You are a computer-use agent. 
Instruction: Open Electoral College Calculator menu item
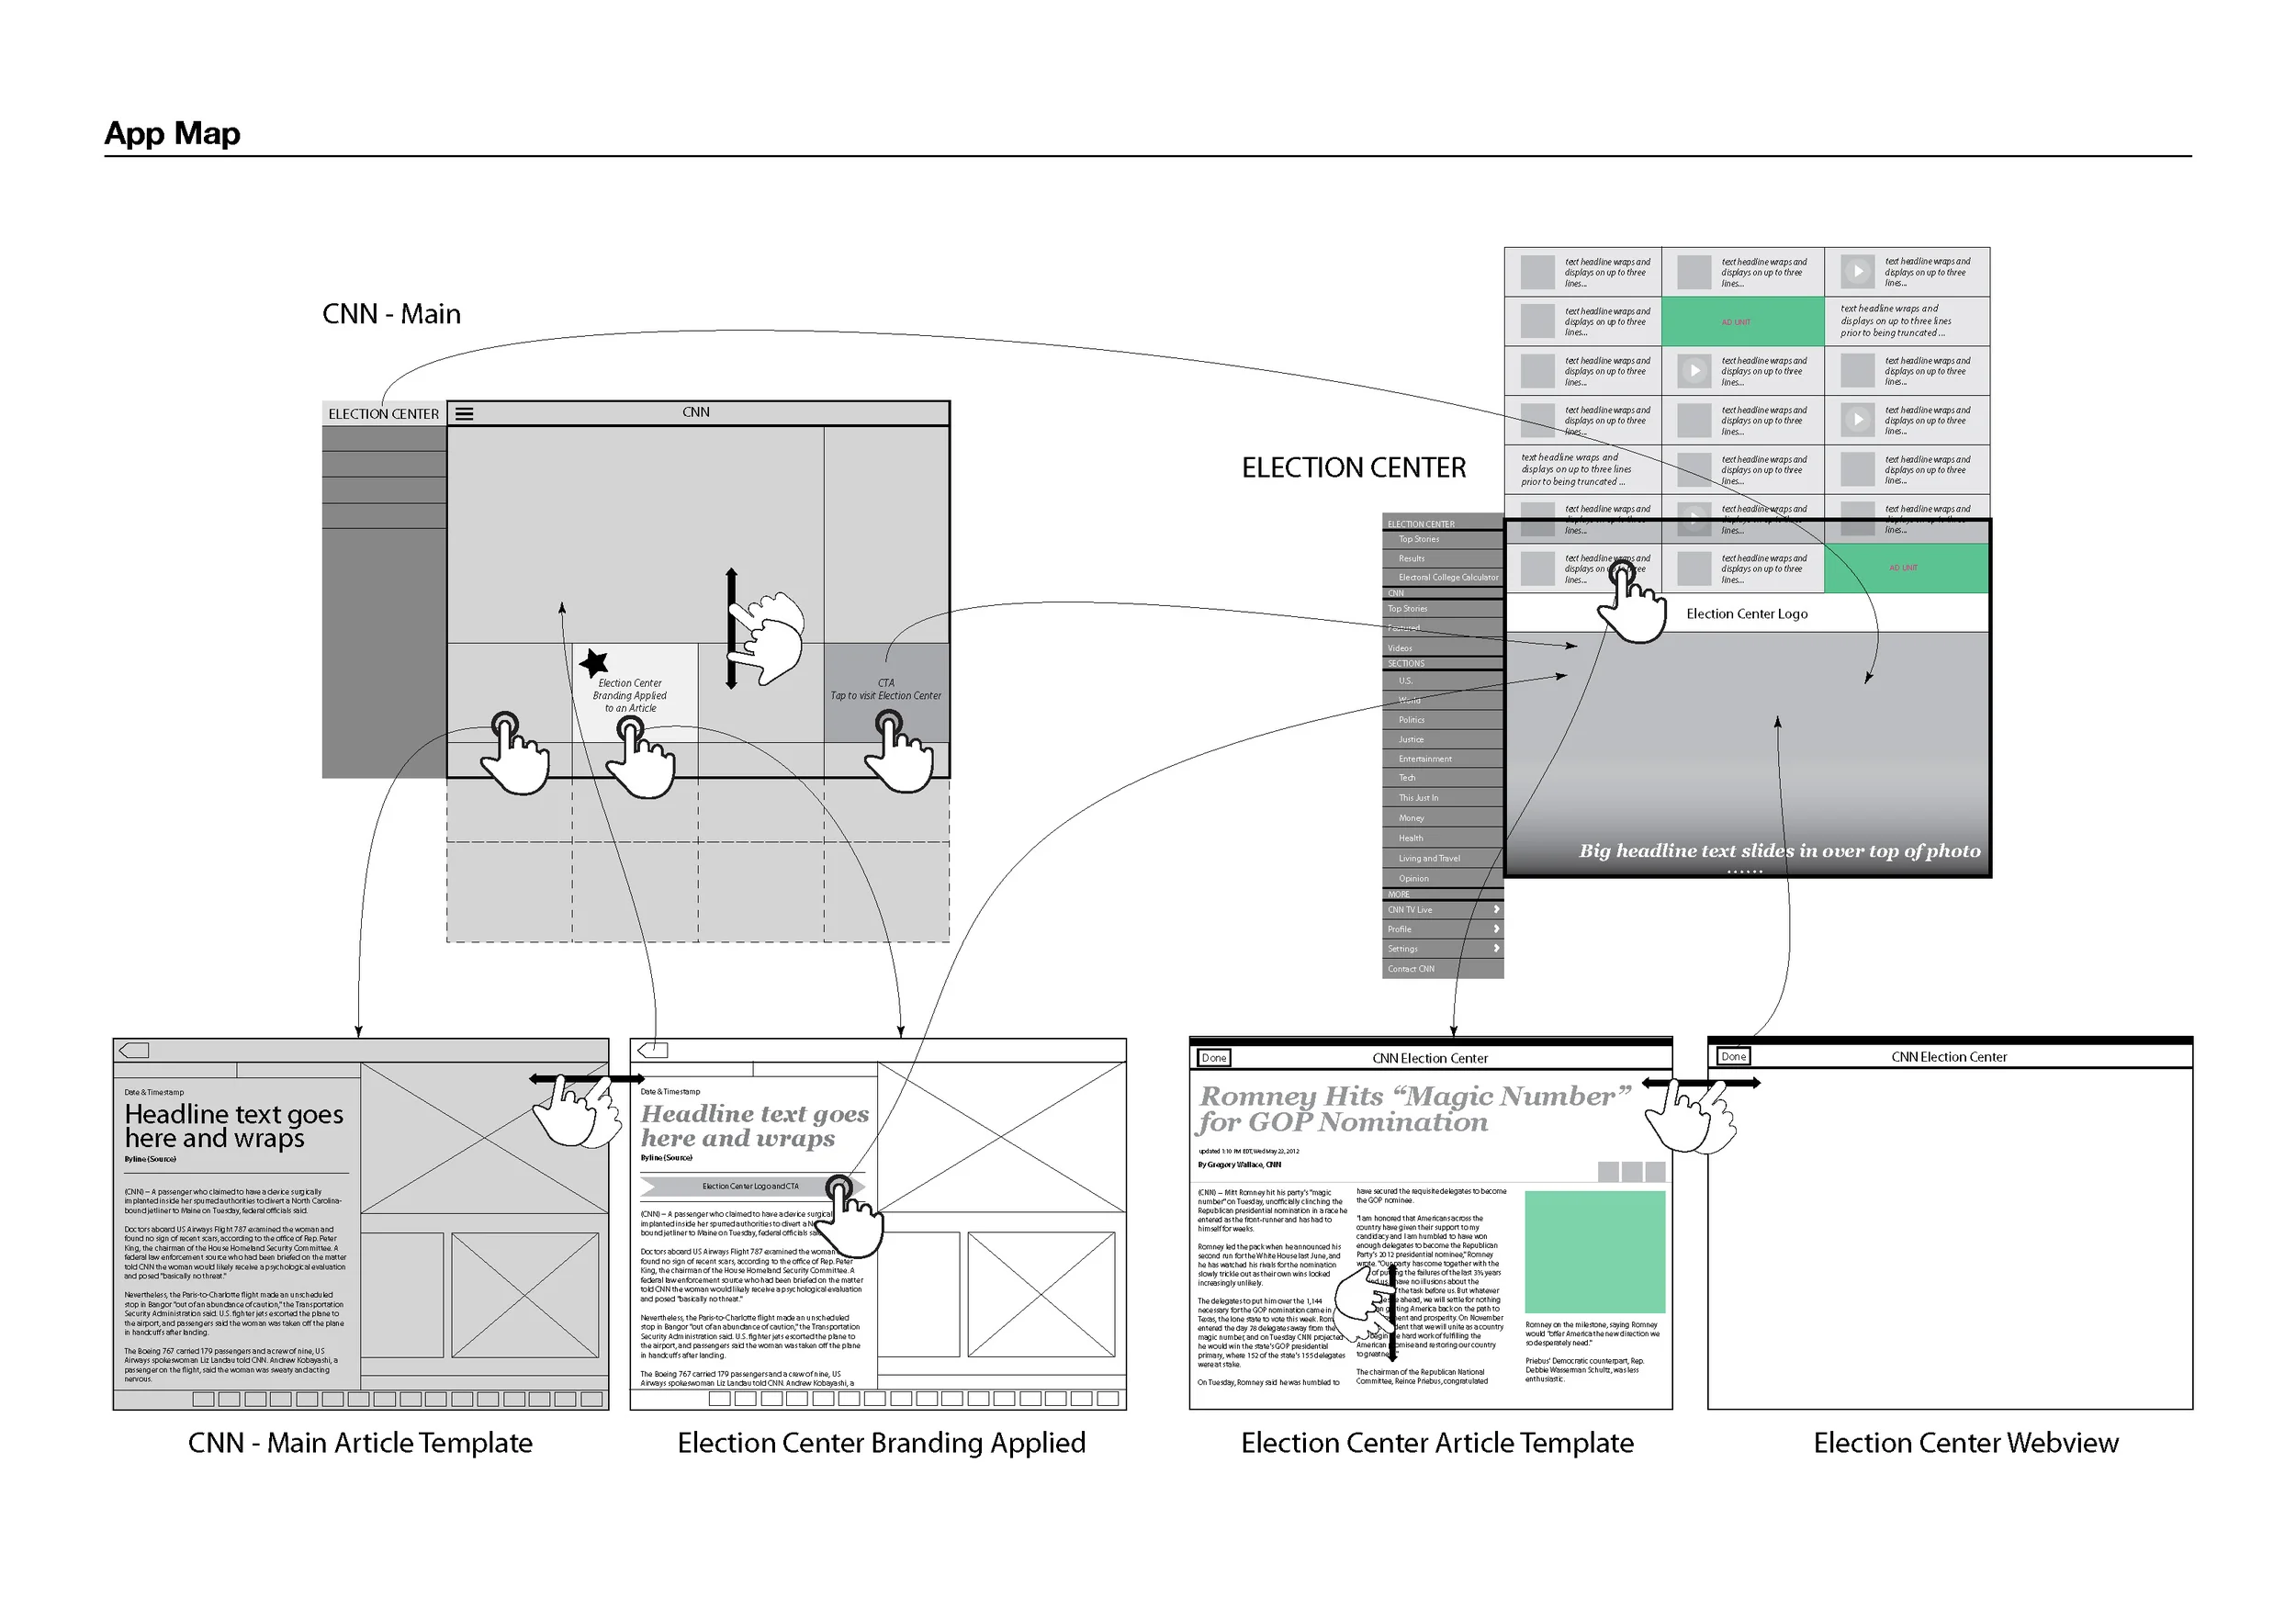tap(1443, 577)
